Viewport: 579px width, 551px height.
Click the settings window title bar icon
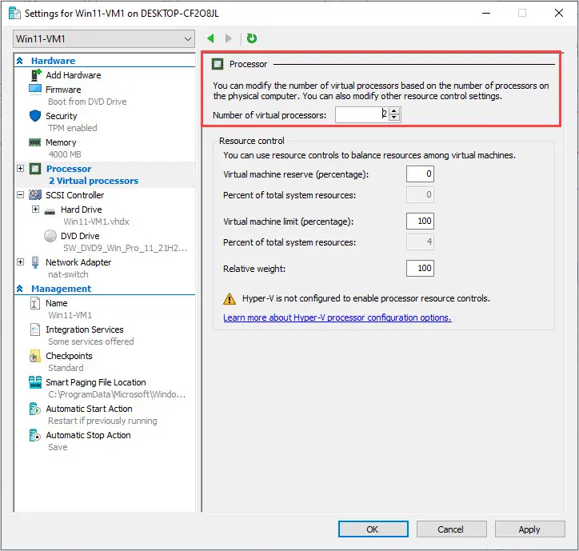[14, 13]
